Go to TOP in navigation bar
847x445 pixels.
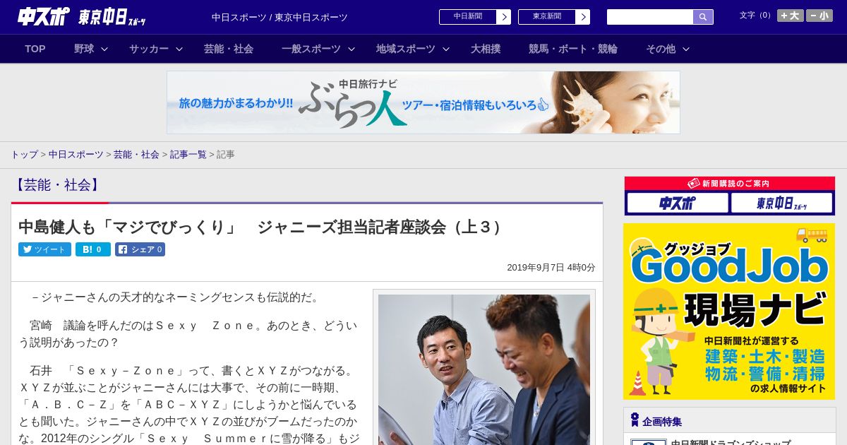35,49
